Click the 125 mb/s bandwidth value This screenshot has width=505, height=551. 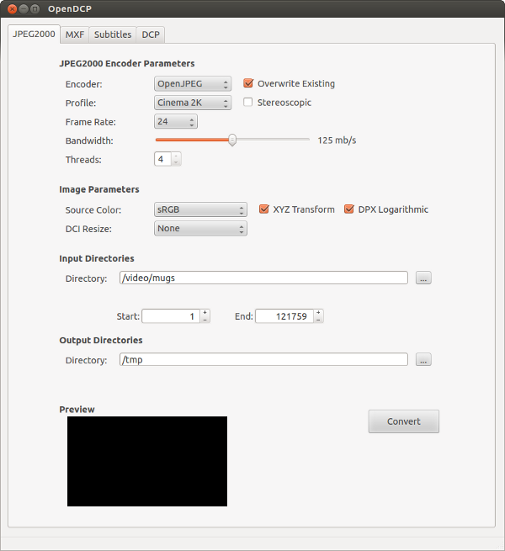(x=337, y=140)
